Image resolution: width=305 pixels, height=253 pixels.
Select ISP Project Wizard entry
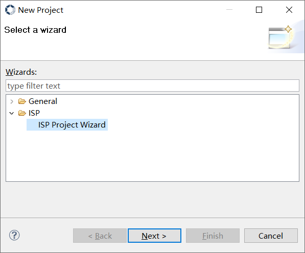point(67,124)
